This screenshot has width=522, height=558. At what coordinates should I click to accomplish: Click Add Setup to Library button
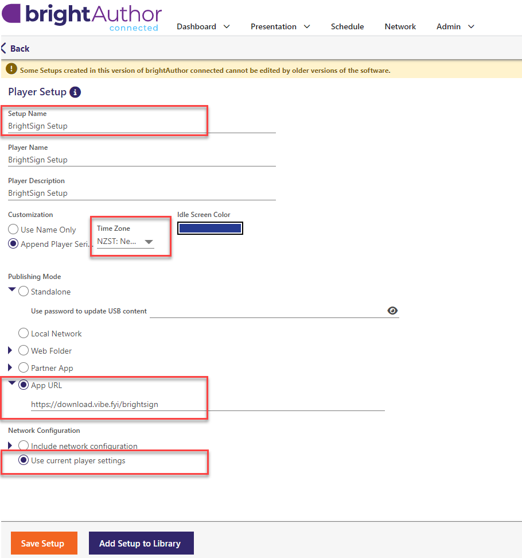click(141, 543)
